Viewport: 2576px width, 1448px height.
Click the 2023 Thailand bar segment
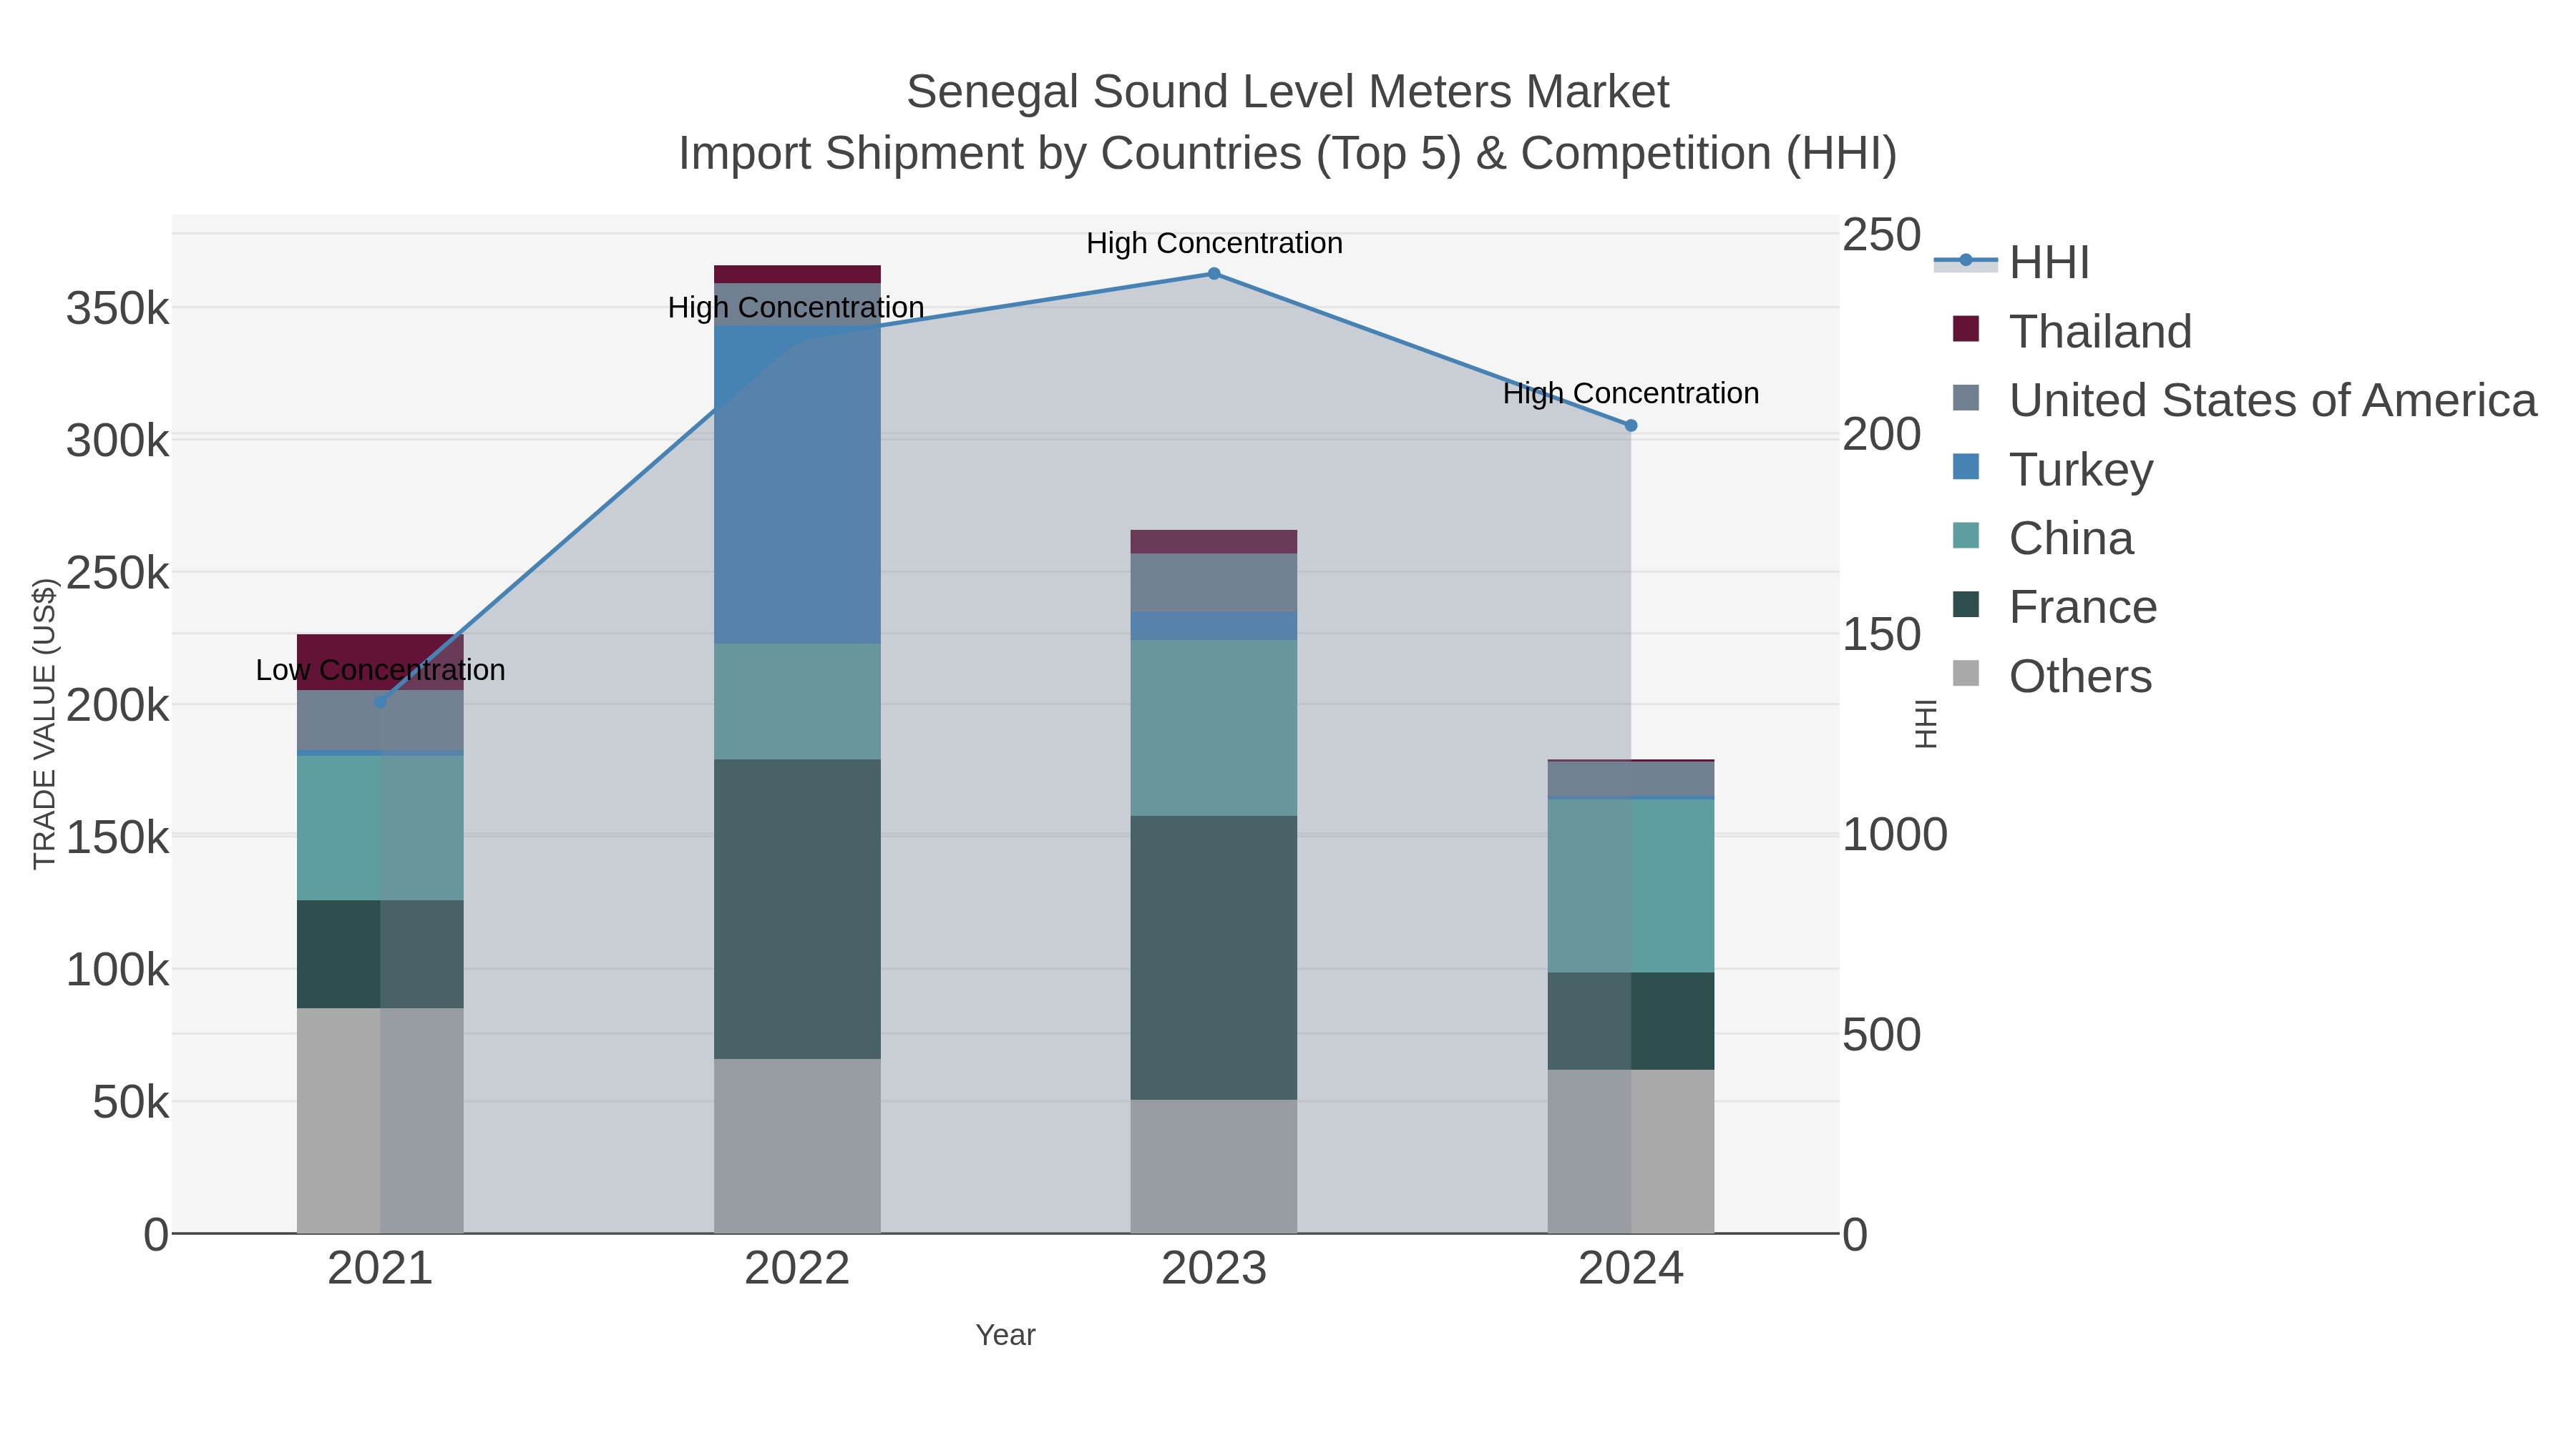click(1214, 541)
